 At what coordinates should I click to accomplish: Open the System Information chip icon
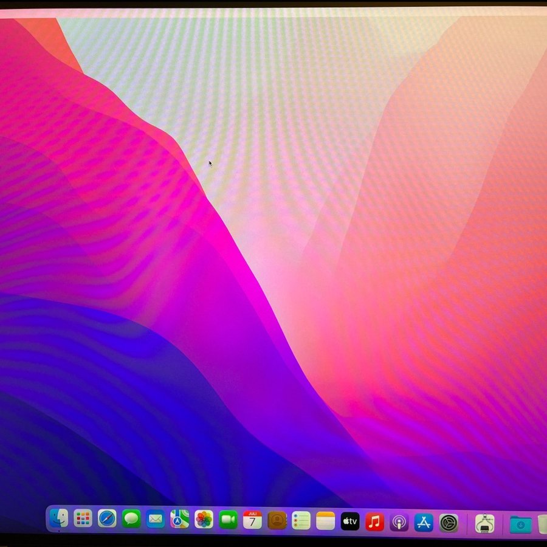coord(485,523)
